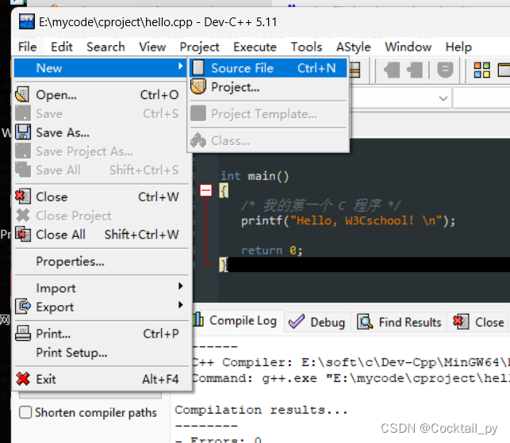Image resolution: width=510 pixels, height=443 pixels.
Task: Click the int main() code line
Action: [x=255, y=176]
